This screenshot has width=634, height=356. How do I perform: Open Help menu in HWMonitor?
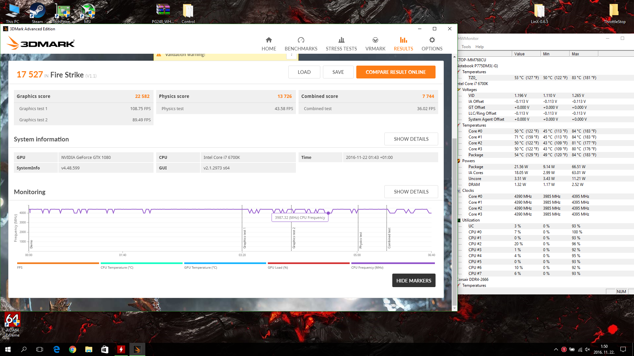click(x=479, y=47)
